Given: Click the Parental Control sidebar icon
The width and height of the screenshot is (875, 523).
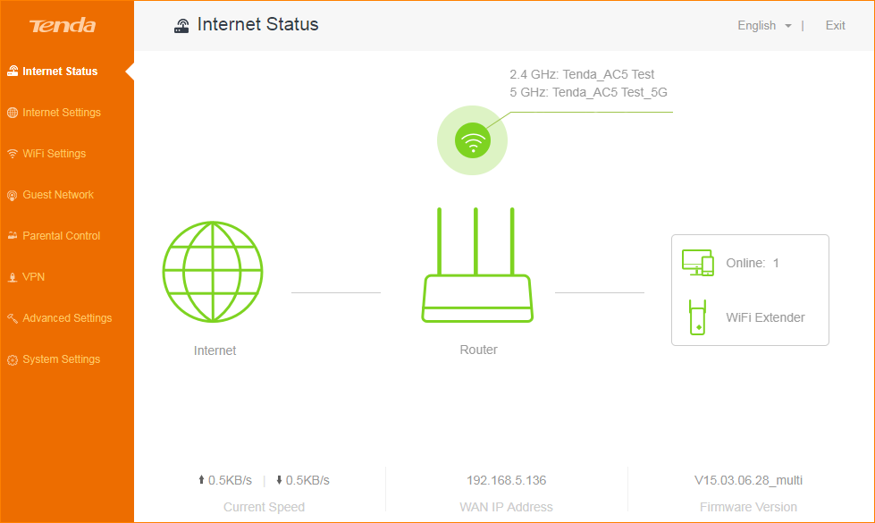Looking at the screenshot, I should coord(13,236).
